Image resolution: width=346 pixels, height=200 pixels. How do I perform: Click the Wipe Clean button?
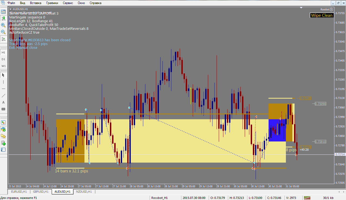[x=322, y=15]
